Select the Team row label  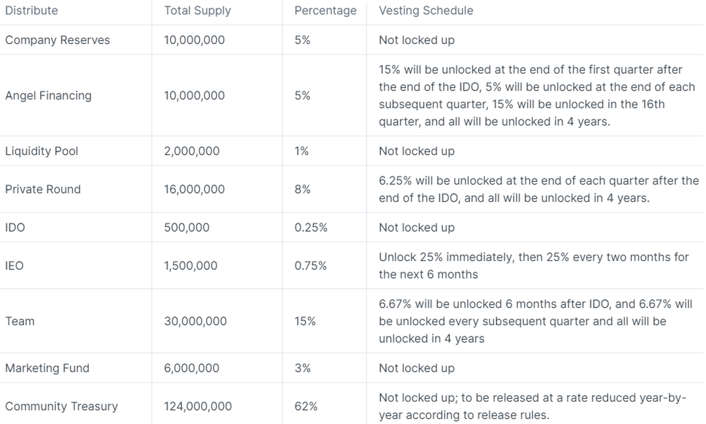(20, 321)
